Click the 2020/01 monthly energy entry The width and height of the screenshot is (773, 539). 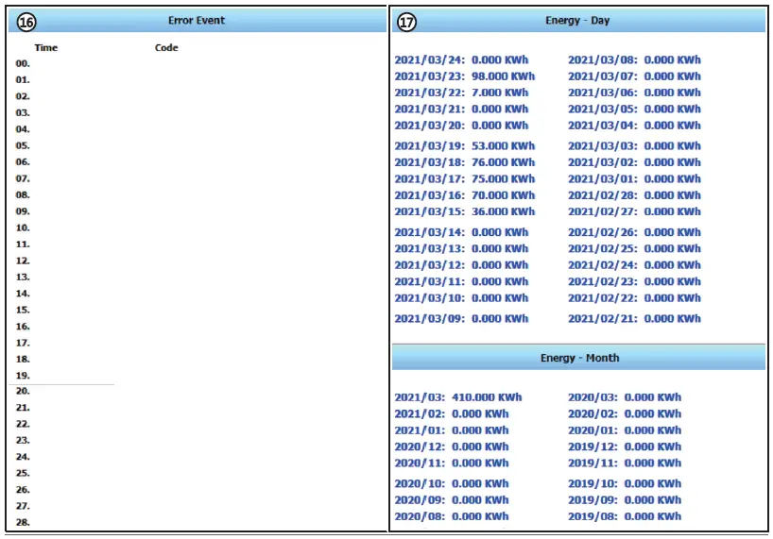pos(625,430)
